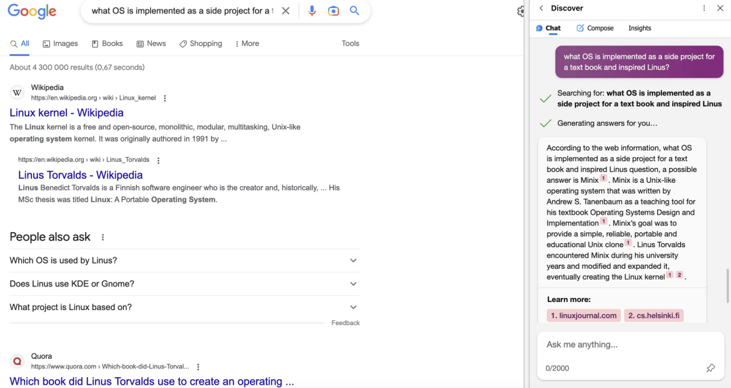The width and height of the screenshot is (731, 388).
Task: Switch to Compose tab in Discover
Action: click(x=596, y=28)
